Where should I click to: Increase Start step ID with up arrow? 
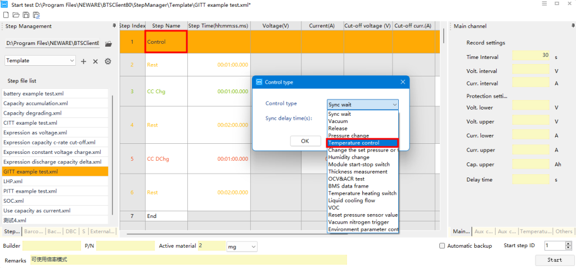(x=569, y=243)
